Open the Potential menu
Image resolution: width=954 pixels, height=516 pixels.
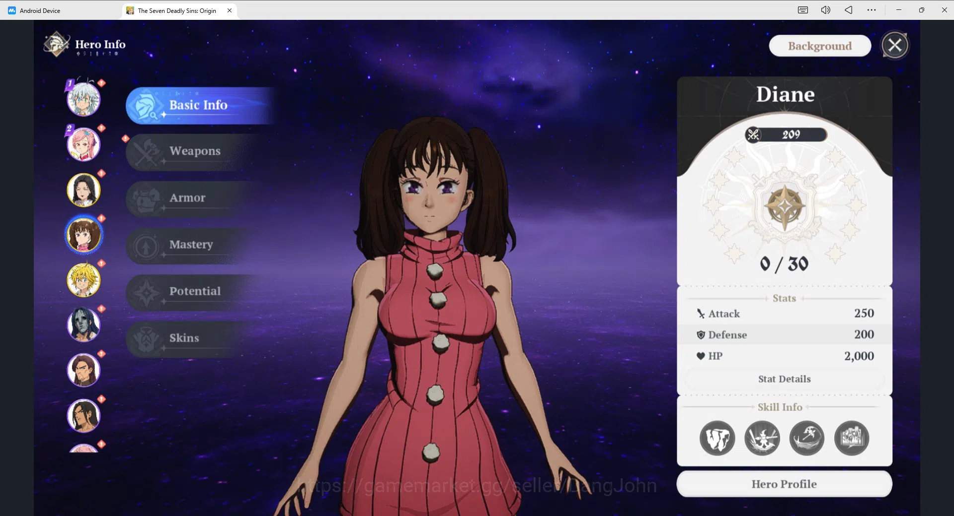coord(194,292)
